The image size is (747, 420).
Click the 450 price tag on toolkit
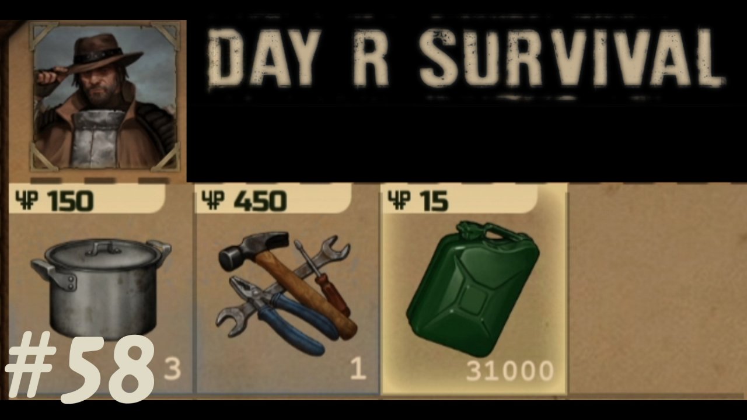[260, 202]
